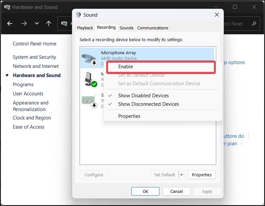Switch to the Recording tab
This screenshot has height=206, width=265.
[x=106, y=27]
